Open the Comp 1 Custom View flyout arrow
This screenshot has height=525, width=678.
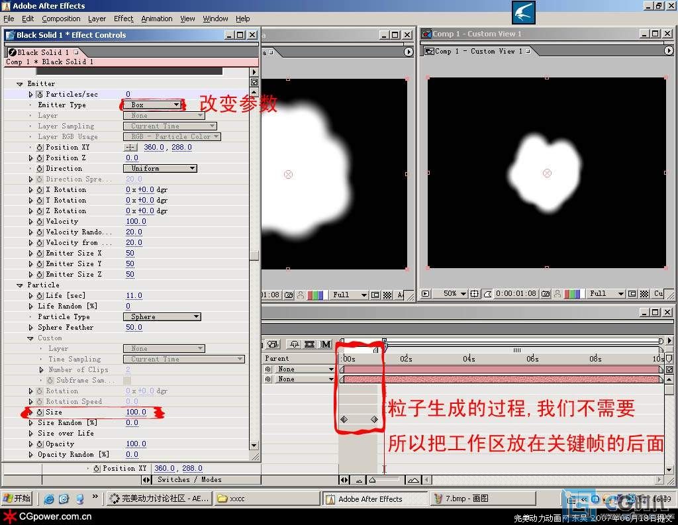[x=669, y=51]
